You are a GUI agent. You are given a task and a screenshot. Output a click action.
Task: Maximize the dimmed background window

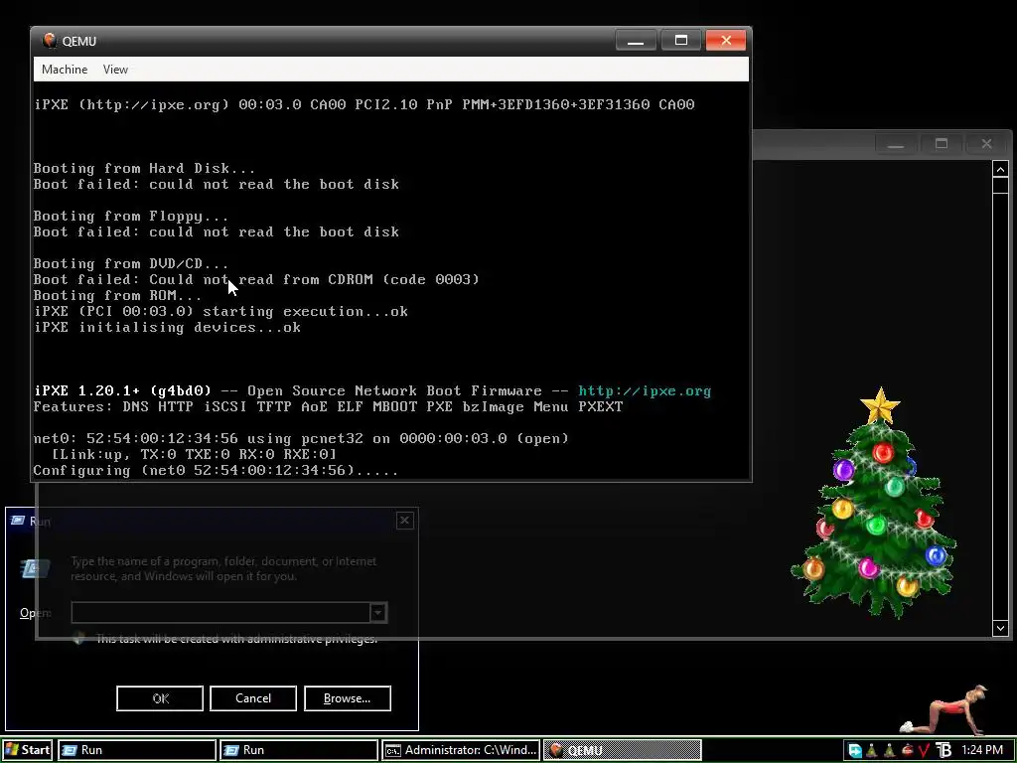(x=942, y=144)
